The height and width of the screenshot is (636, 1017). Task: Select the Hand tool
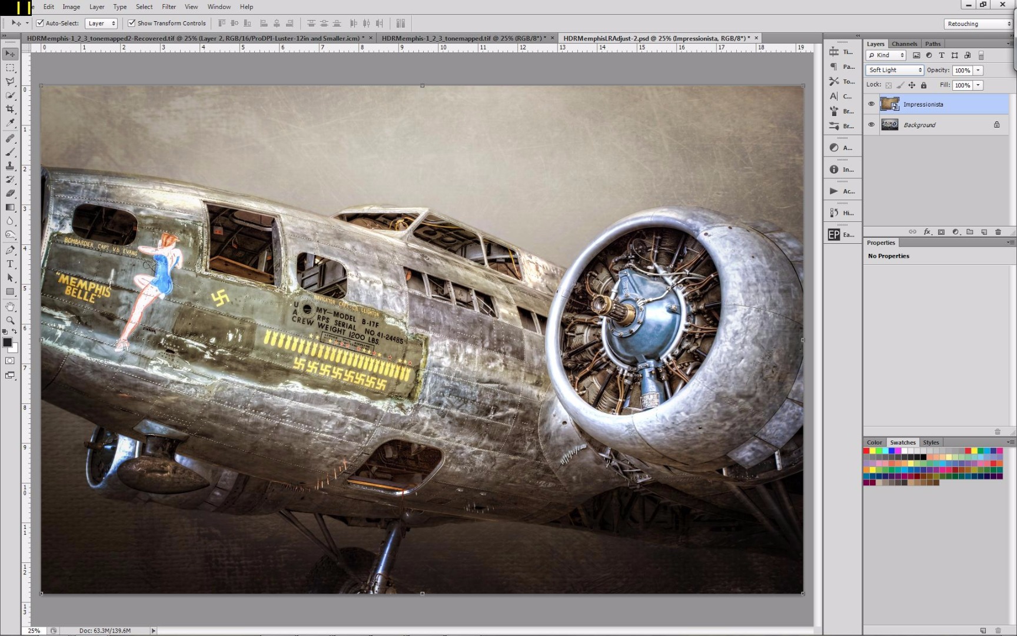click(10, 307)
